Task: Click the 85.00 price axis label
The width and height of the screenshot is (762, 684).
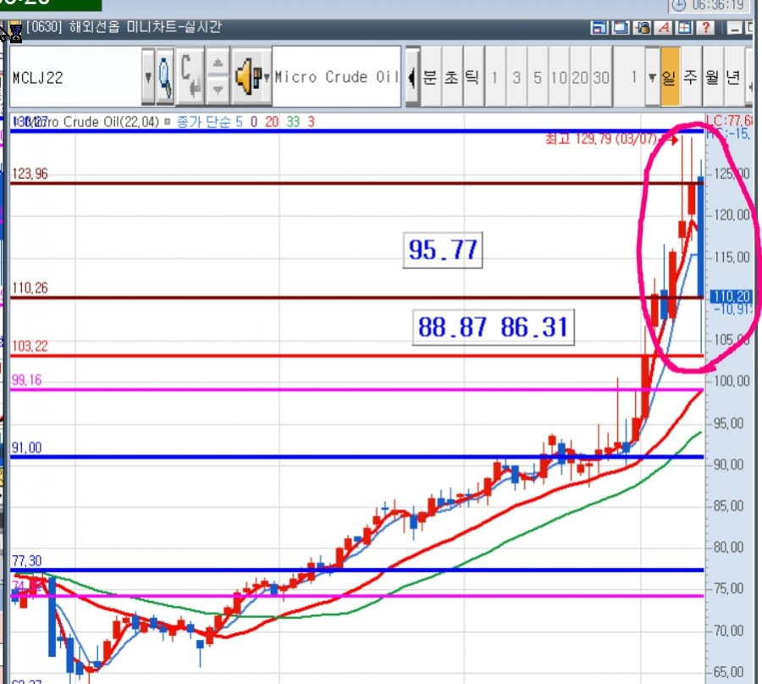Action: 728,507
